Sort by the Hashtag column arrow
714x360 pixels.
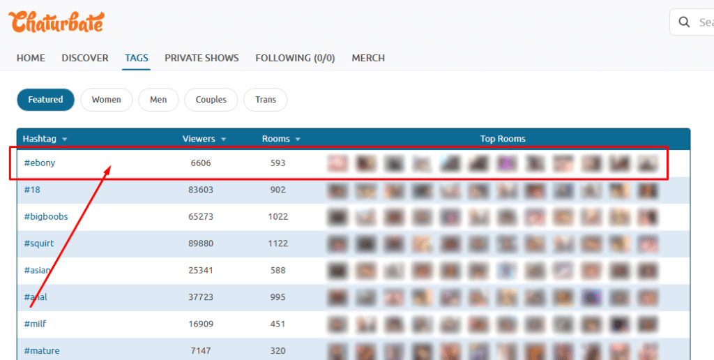tap(65, 140)
